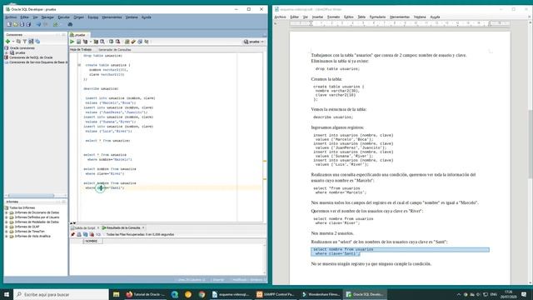533x300 pixels.
Task: Click the refresh icon in Conexiones panel
Action: (18, 41)
